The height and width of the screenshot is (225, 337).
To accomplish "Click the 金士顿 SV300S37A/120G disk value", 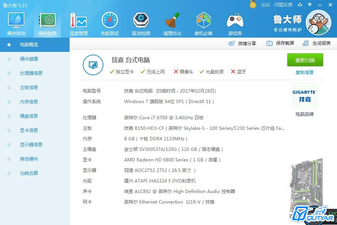I will (x=174, y=149).
